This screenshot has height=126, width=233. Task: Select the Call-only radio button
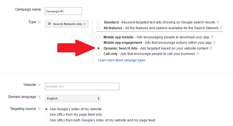pos(98,54)
